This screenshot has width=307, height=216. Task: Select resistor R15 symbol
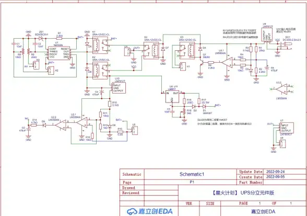click(120, 132)
